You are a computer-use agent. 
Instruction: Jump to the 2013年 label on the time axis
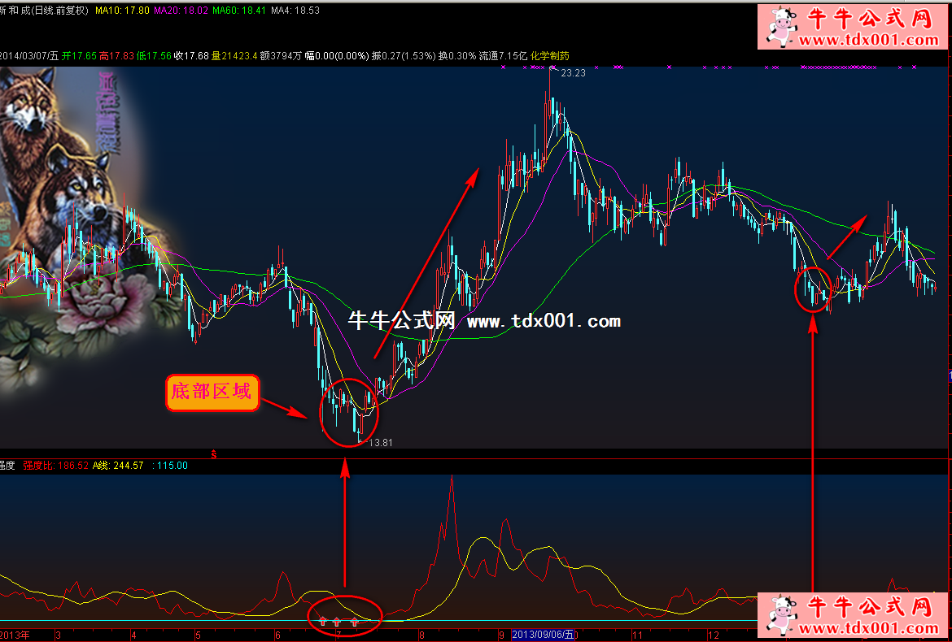point(15,634)
